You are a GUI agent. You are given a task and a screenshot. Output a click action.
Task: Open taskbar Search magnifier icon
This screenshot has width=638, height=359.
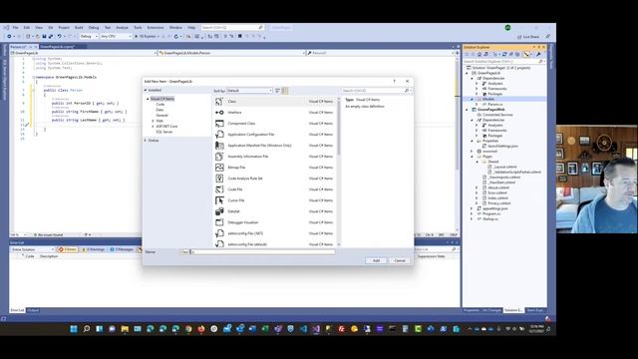coord(87,329)
